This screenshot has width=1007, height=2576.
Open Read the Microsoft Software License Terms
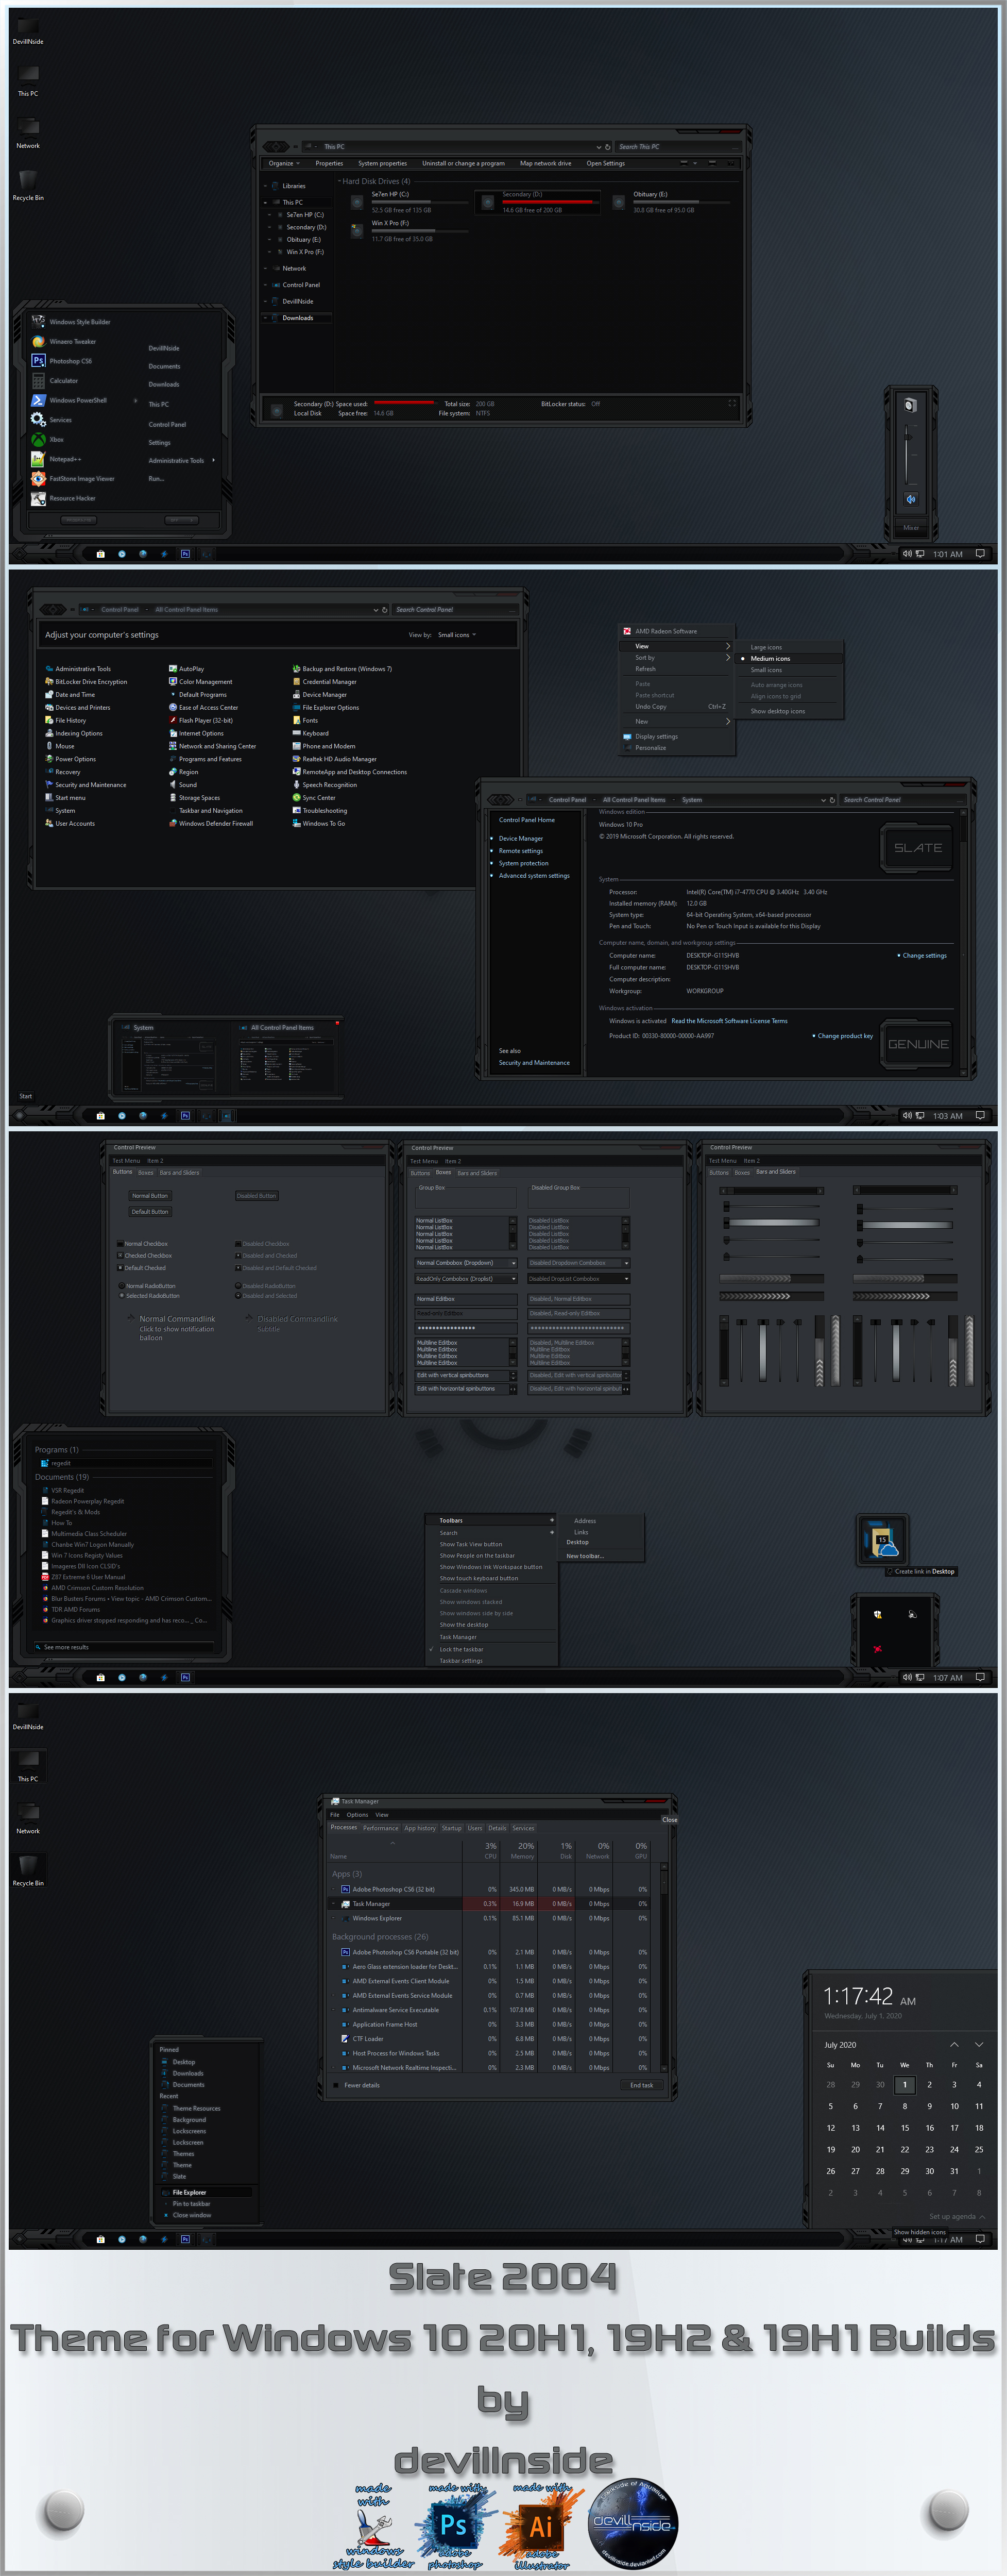point(729,1021)
